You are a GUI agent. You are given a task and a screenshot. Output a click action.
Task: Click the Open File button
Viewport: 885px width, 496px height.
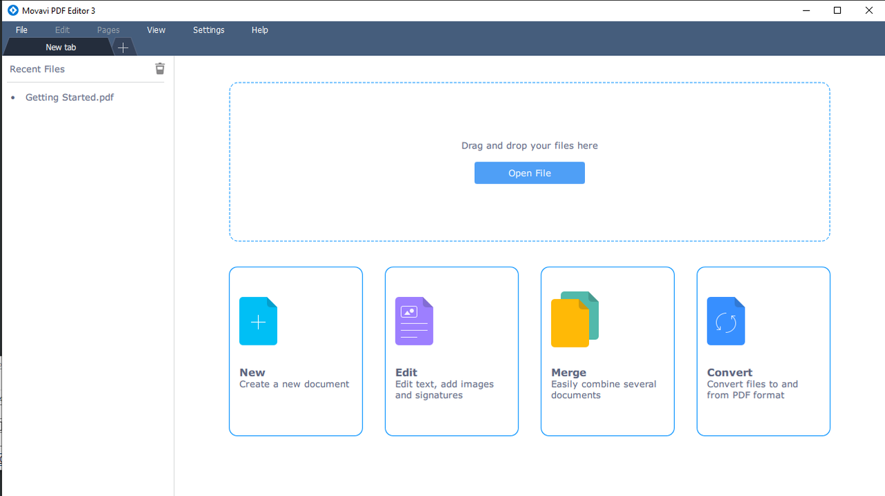(530, 173)
